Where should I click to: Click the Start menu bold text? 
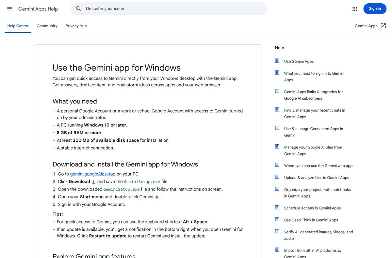pos(92,197)
